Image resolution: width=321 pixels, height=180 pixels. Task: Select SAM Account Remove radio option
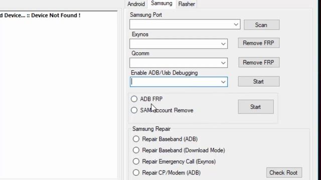point(134,110)
